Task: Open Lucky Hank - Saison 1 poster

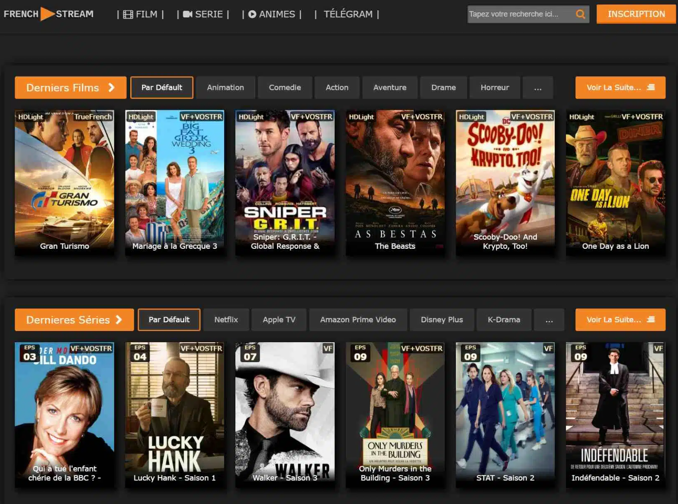Action: [175, 415]
